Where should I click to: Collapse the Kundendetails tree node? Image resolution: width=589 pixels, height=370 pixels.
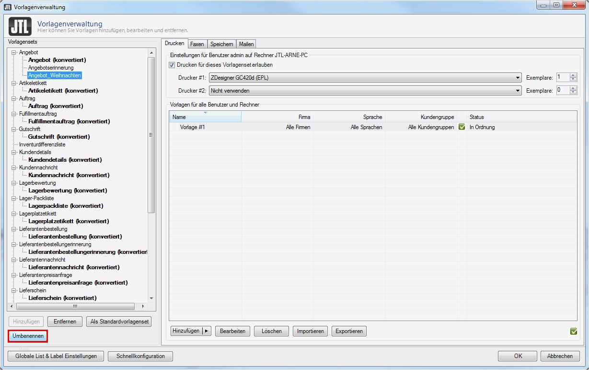pos(14,152)
